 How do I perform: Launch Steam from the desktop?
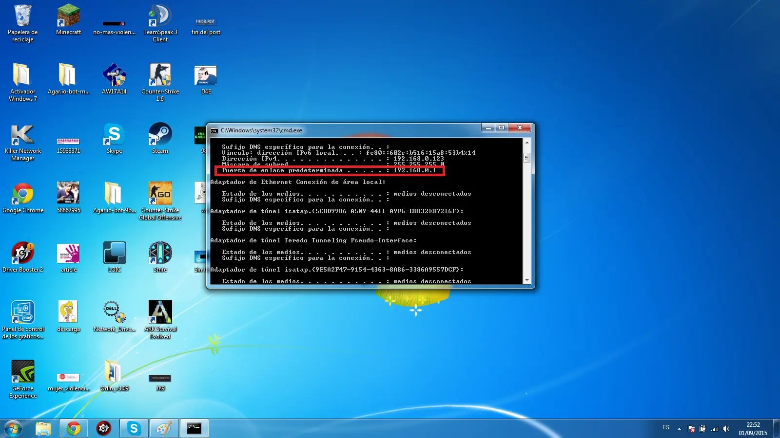point(160,138)
